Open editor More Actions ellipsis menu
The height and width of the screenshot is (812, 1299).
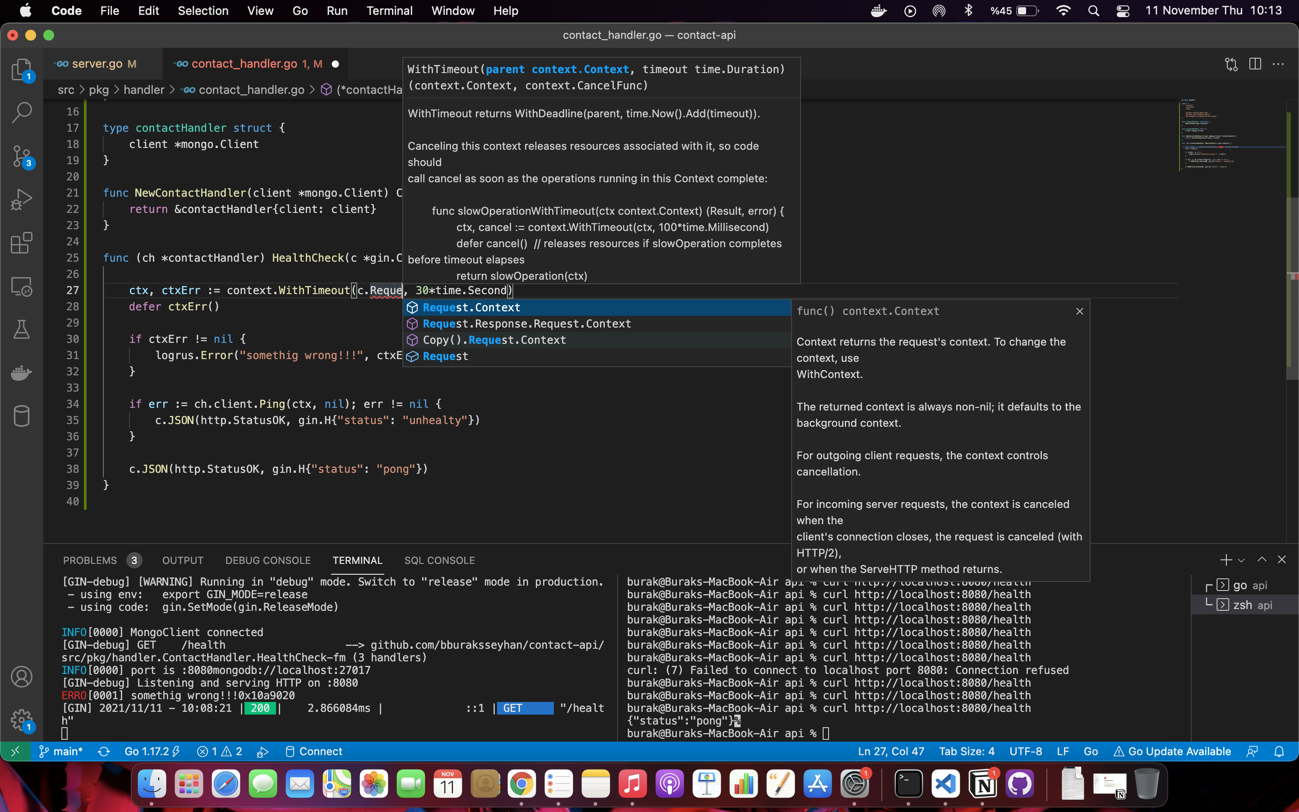coord(1279,64)
